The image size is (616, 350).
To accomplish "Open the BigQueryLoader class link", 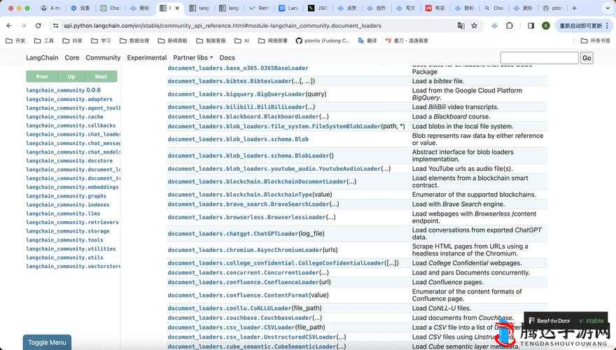I will [x=237, y=94].
